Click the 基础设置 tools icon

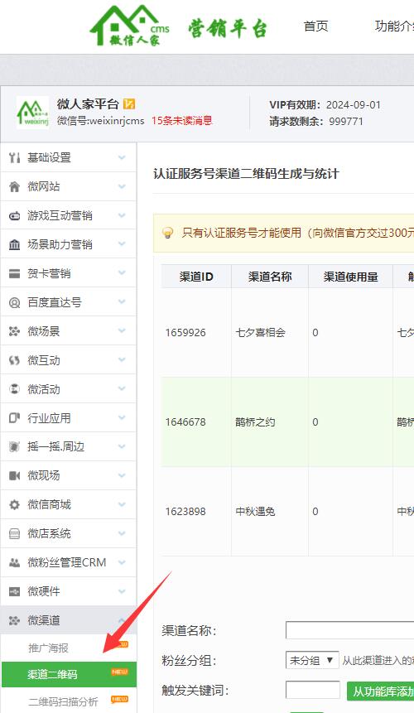(15, 158)
